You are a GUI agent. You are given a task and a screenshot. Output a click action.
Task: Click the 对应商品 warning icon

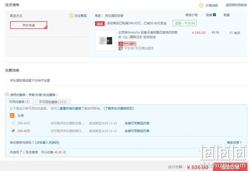tap(71, 16)
